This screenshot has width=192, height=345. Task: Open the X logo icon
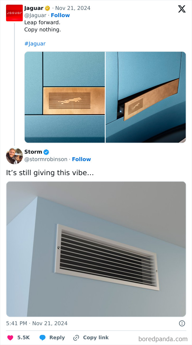(182, 9)
